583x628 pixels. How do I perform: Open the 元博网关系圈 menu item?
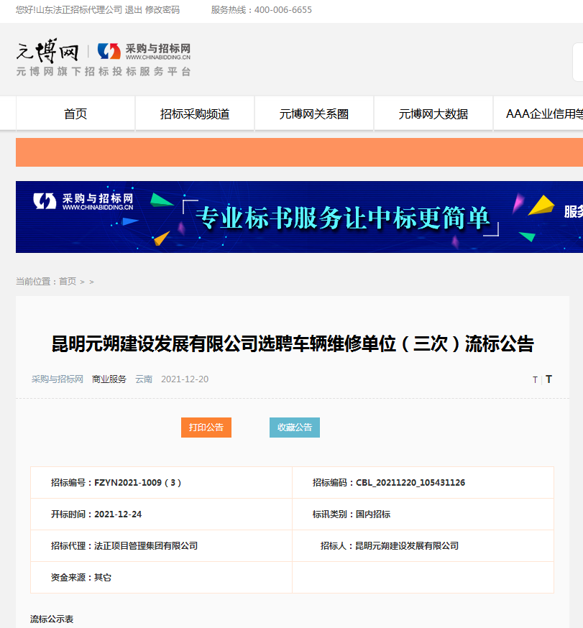(313, 113)
